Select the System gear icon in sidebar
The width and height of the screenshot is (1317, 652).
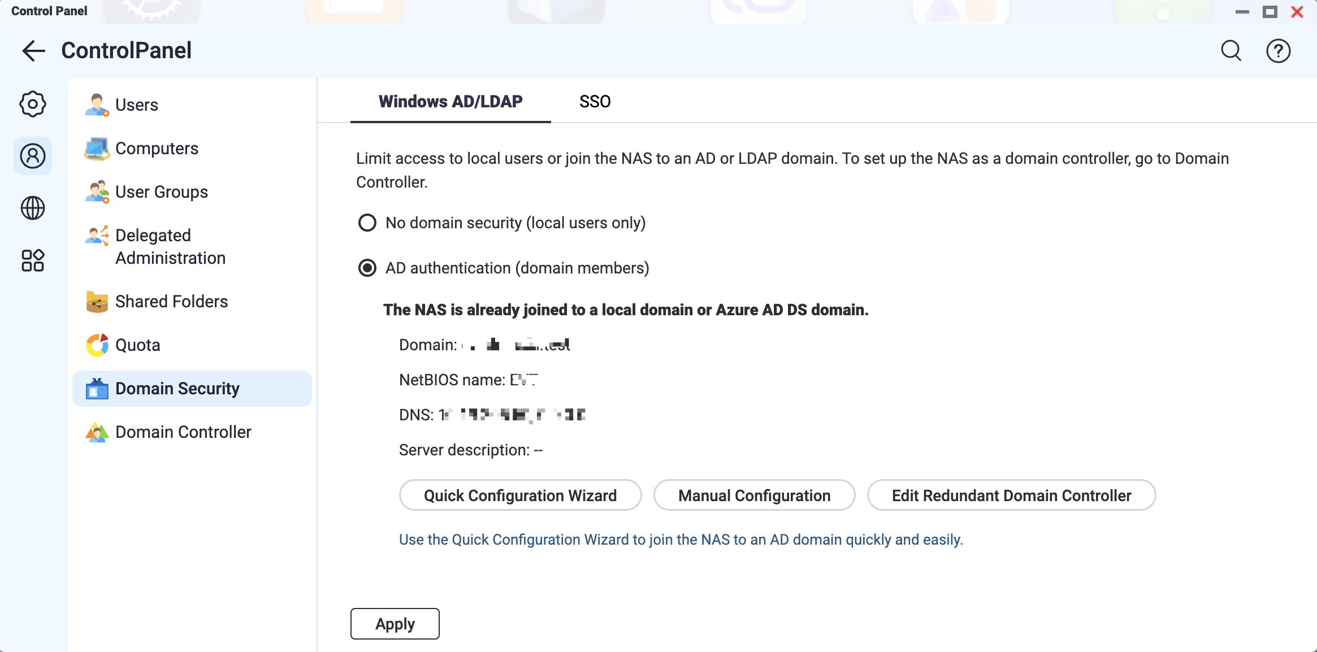click(33, 104)
